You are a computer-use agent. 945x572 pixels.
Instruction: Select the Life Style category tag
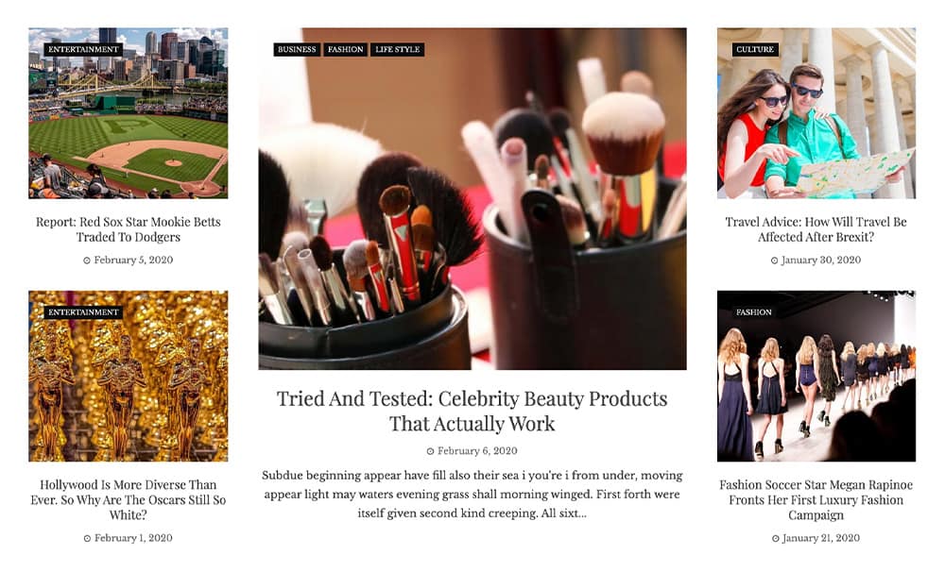397,49
